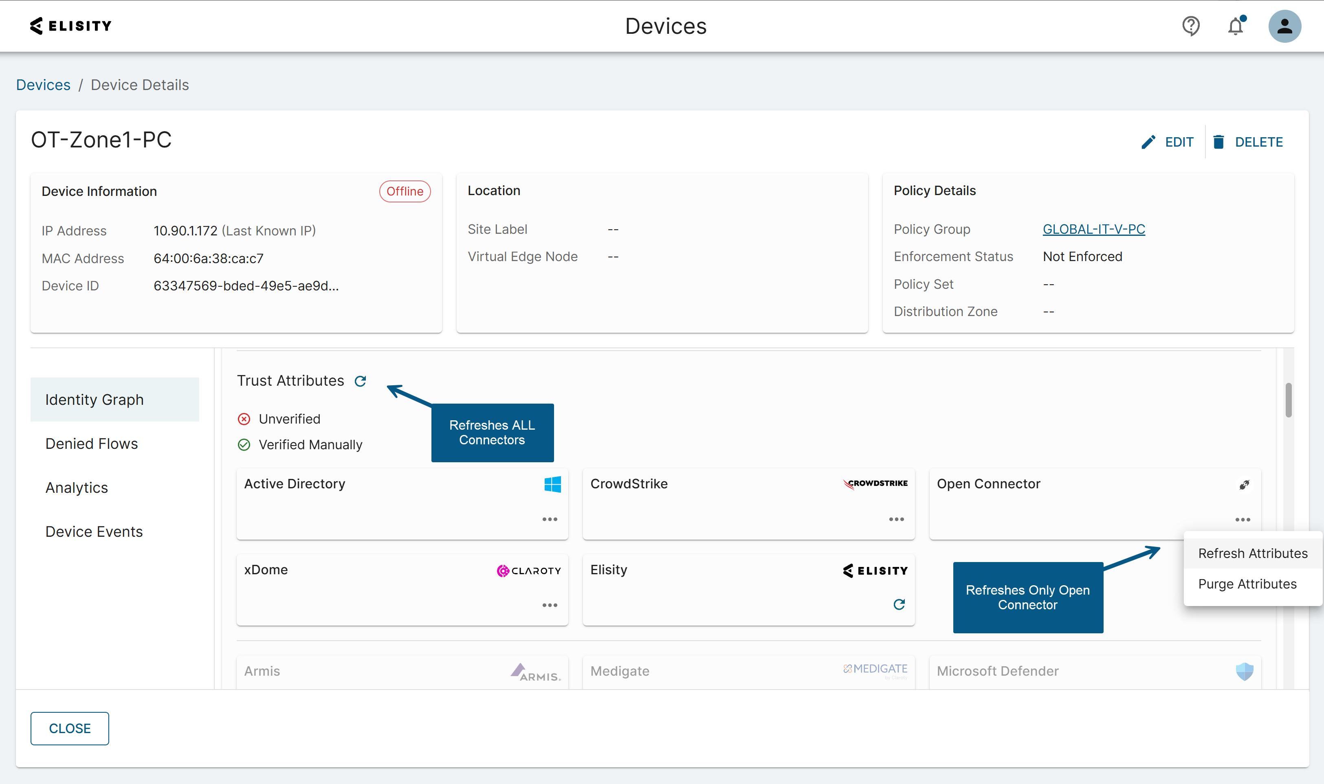The height and width of the screenshot is (784, 1324).
Task: Click the red Unverified status icon
Action: [x=244, y=419]
